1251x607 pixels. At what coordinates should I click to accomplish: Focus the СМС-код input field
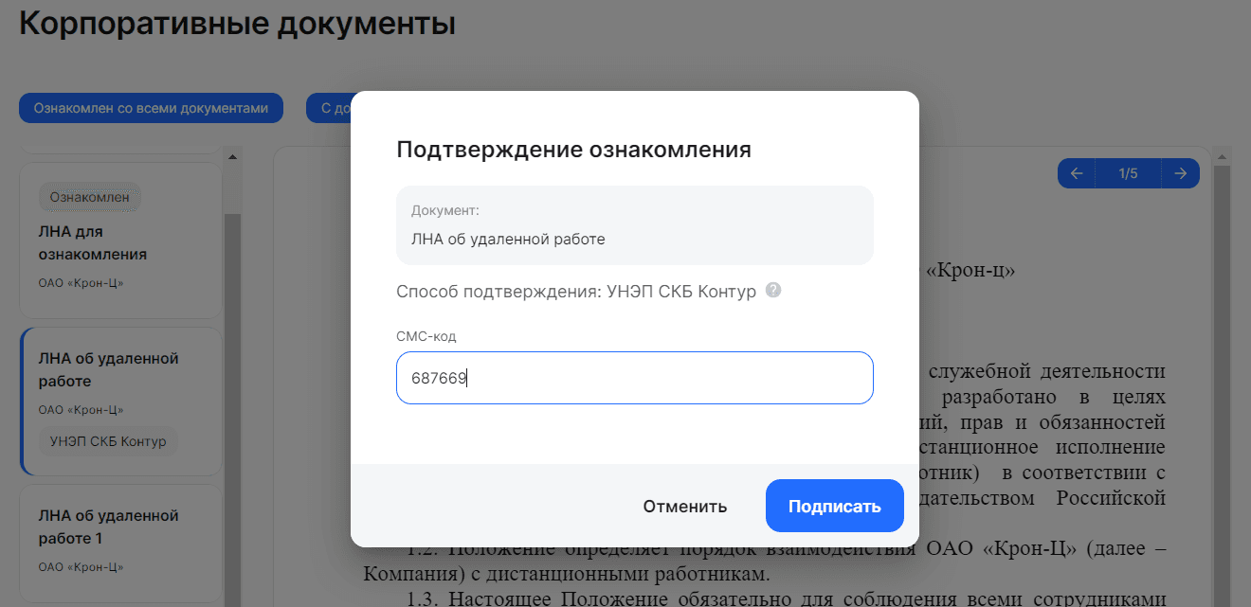(635, 378)
